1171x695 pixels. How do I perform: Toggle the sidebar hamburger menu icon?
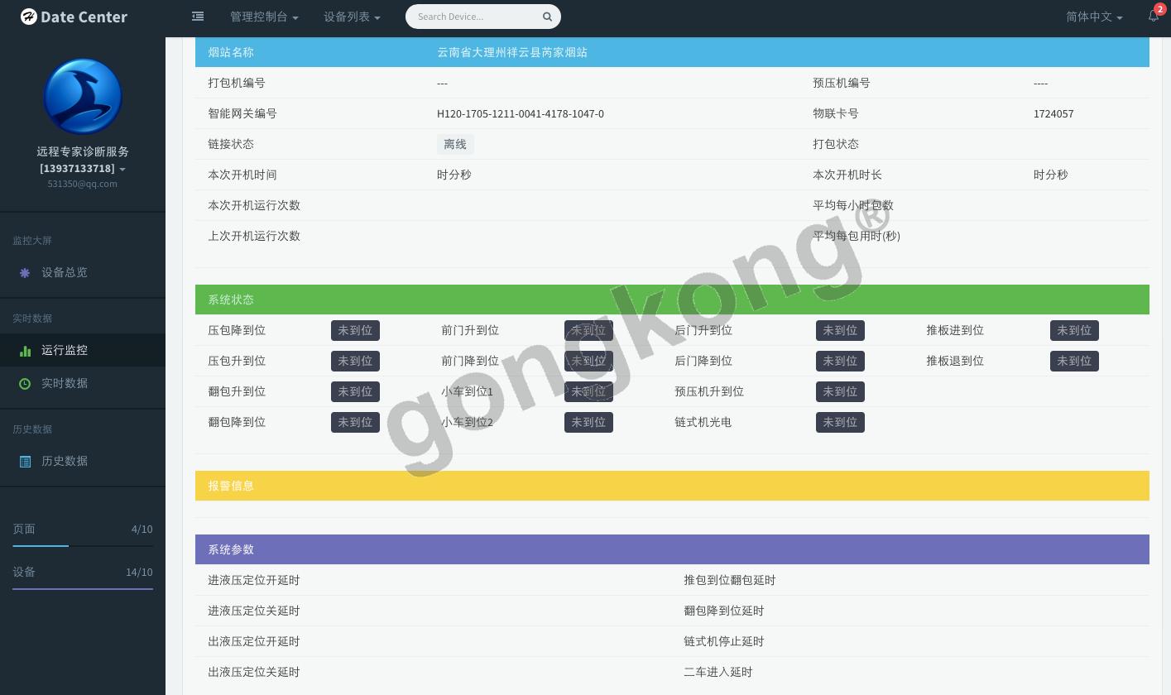point(198,16)
